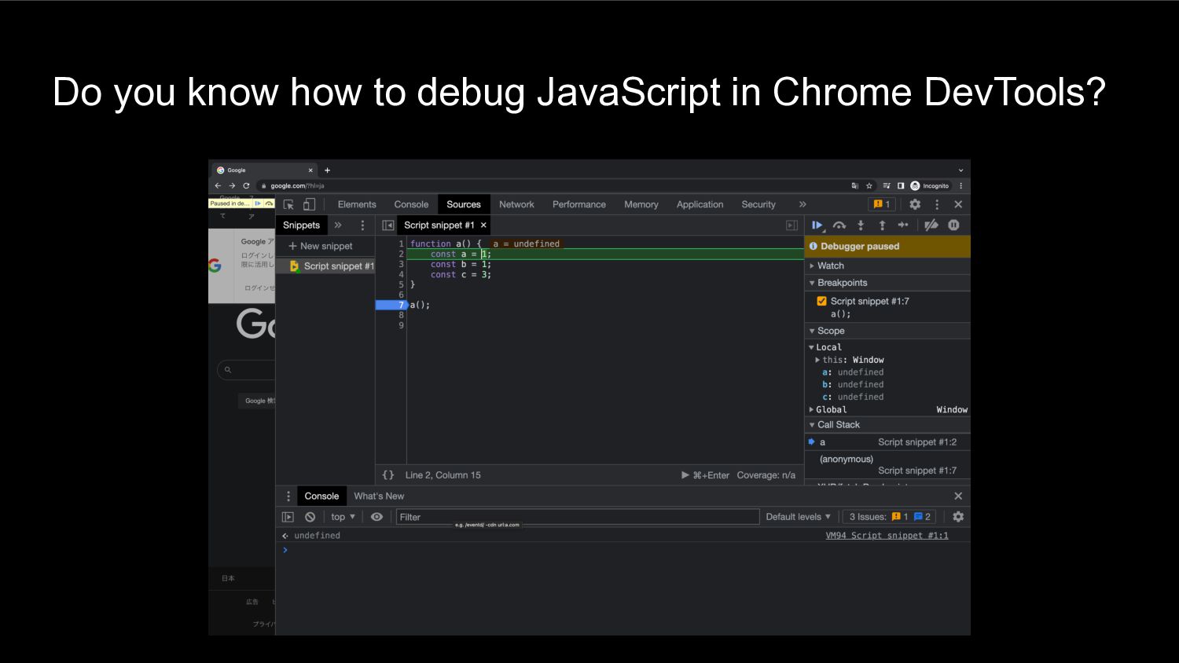Toggle the device toolbar icon
Viewport: 1179px width, 663px height.
pyautogui.click(x=309, y=204)
